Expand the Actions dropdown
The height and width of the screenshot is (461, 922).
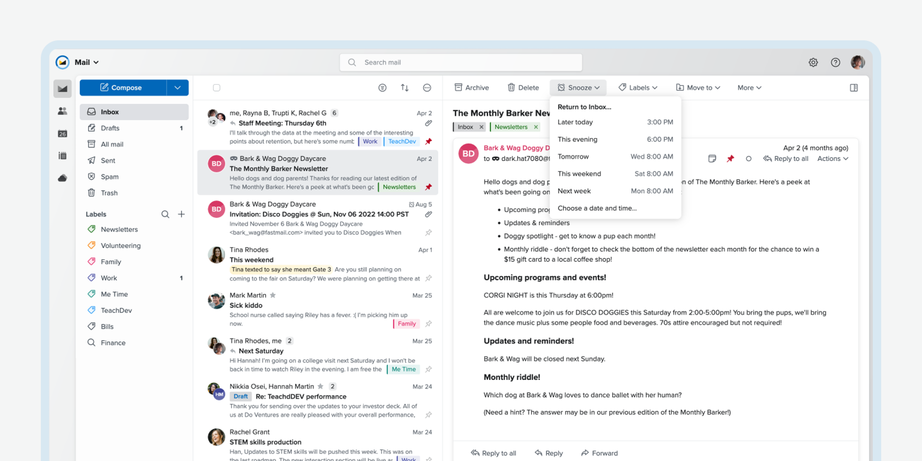[832, 158]
